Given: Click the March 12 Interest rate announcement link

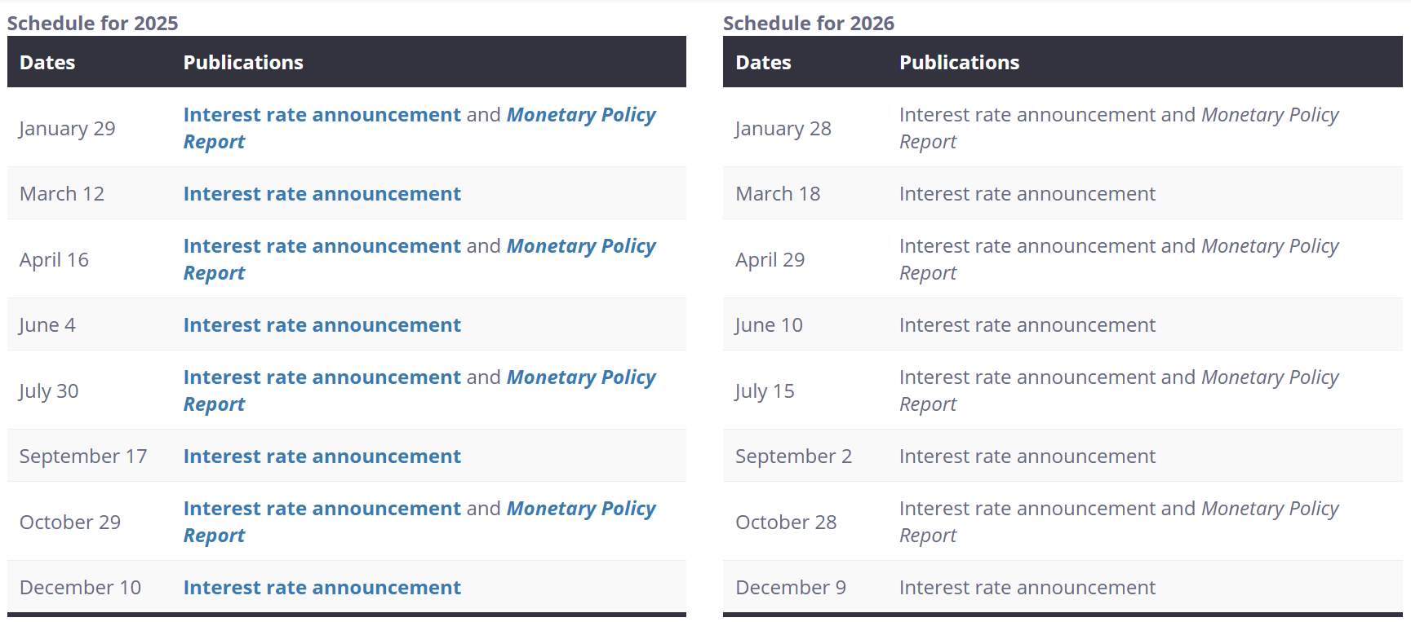Looking at the screenshot, I should [x=322, y=194].
